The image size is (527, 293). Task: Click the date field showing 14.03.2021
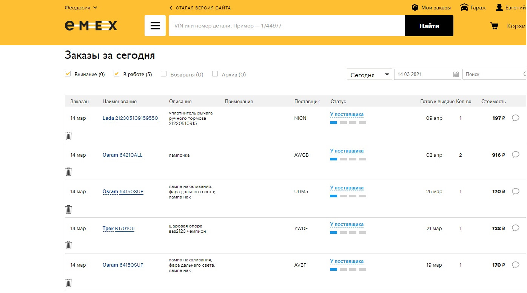(x=427, y=74)
